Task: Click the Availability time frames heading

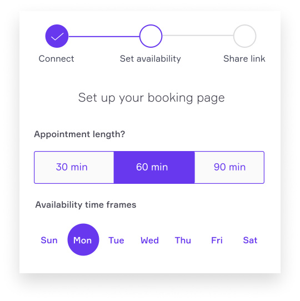Action: tap(86, 204)
